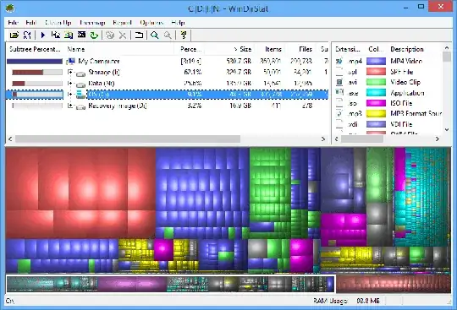457x310 pixels.
Task: Click the RAM Usage status bar entry
Action: pos(346,301)
